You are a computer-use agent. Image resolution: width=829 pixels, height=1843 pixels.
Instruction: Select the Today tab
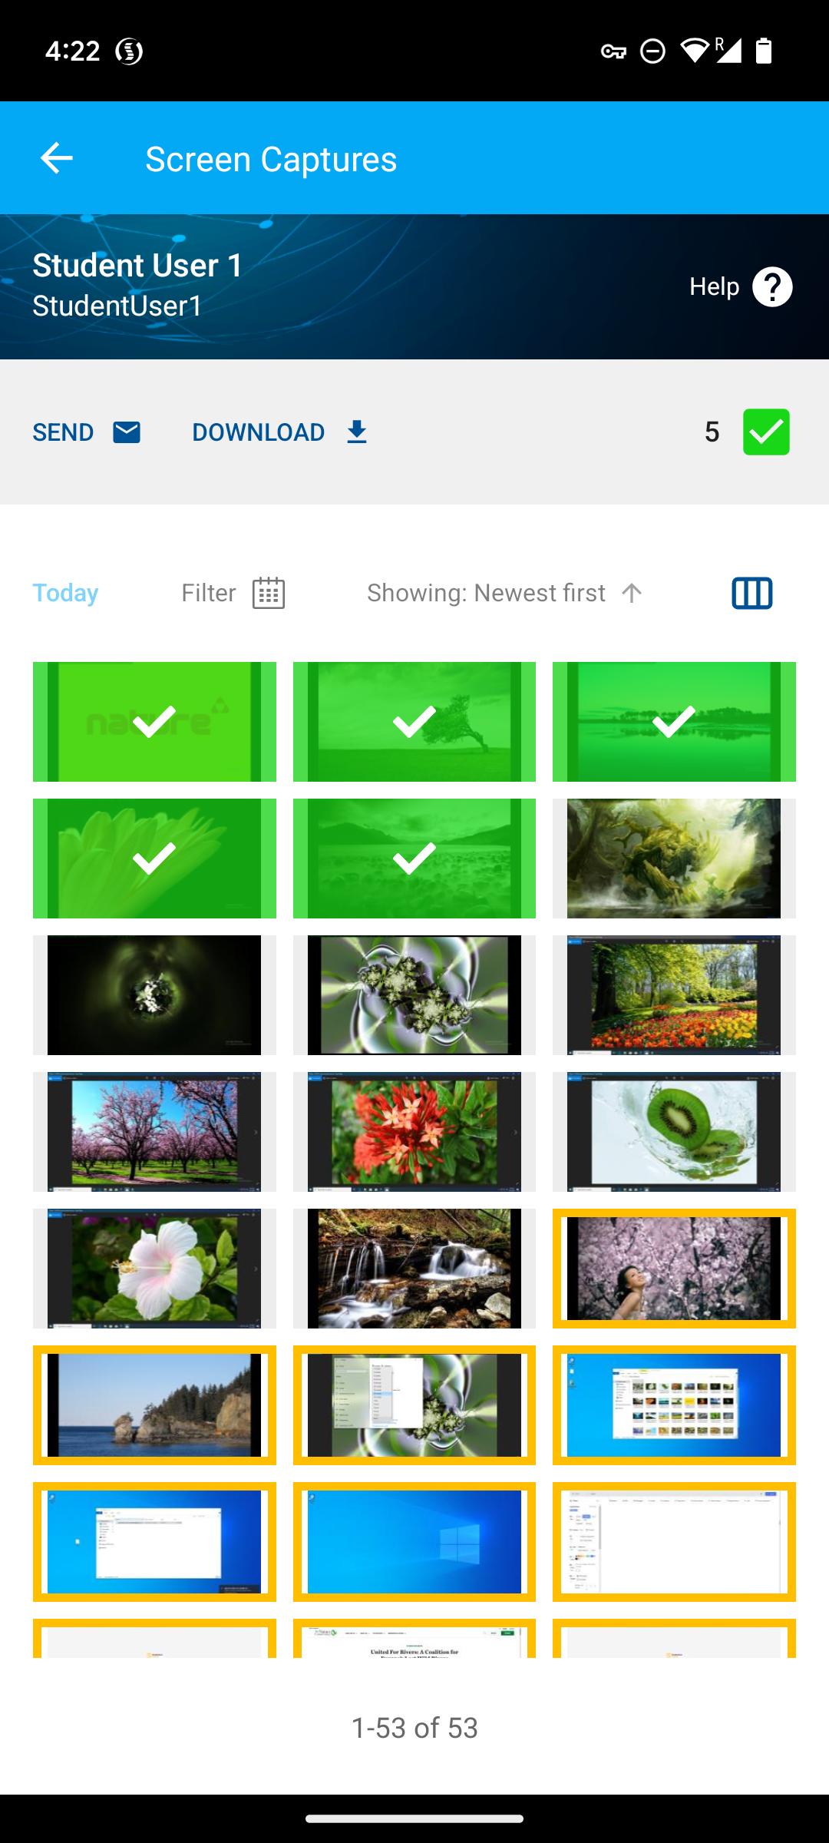tap(65, 593)
